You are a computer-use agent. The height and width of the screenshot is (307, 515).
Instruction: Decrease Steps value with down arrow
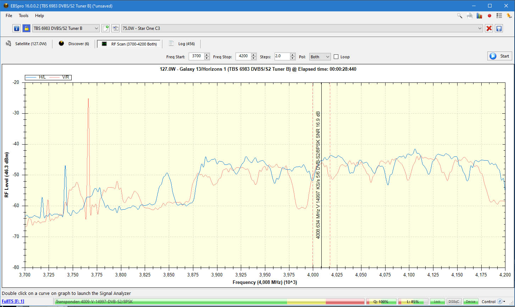293,58
